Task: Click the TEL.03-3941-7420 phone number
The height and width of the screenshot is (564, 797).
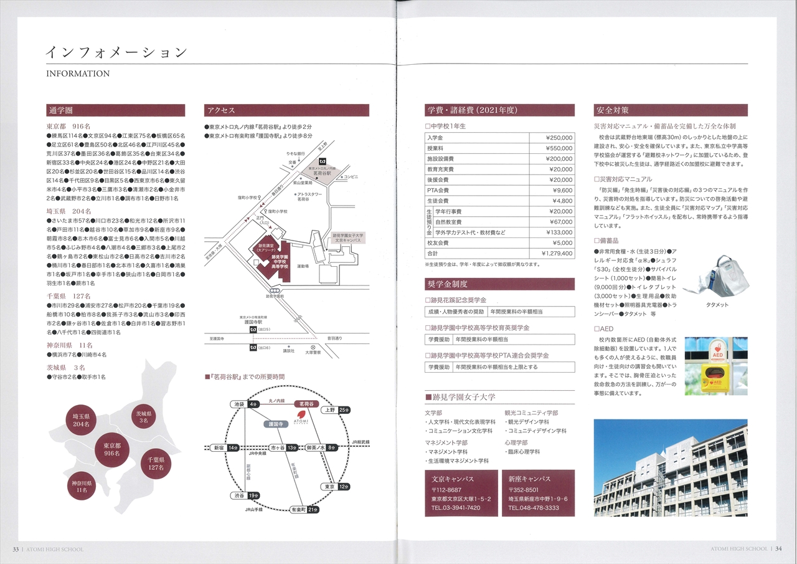Action: coord(456,508)
